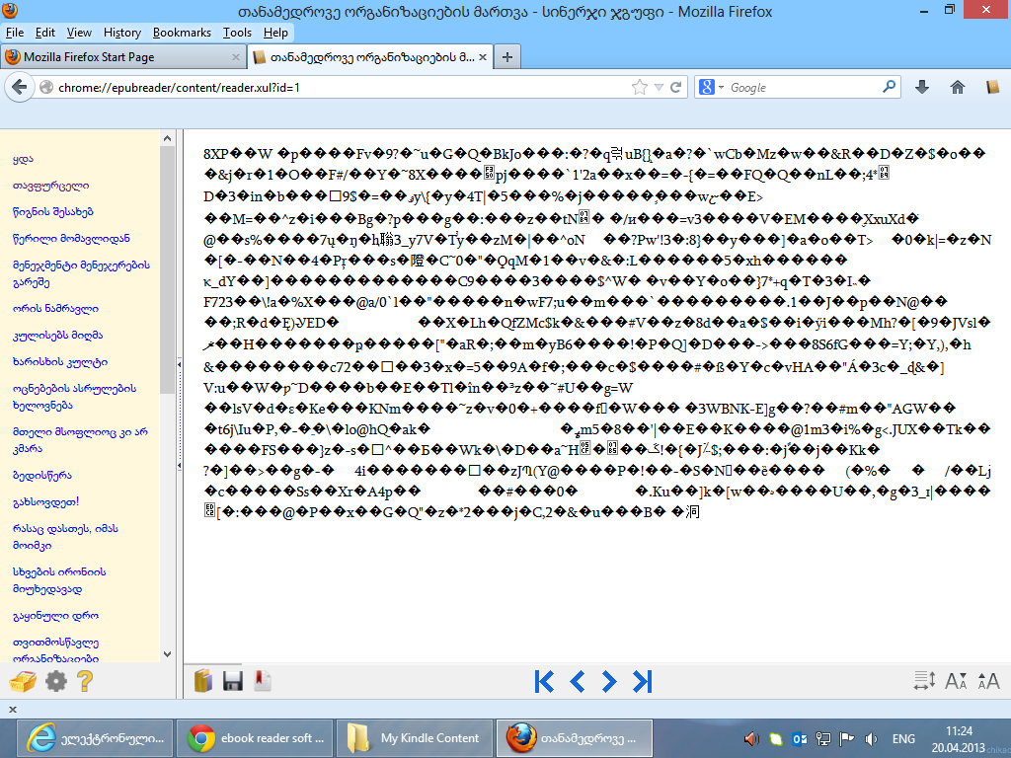Open the URL history dropdown arrow
The image size is (1011, 758).
click(659, 87)
